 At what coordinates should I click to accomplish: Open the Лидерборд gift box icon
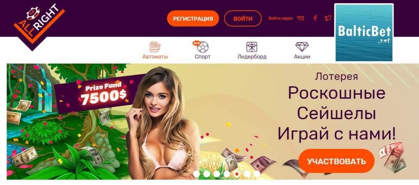click(252, 47)
